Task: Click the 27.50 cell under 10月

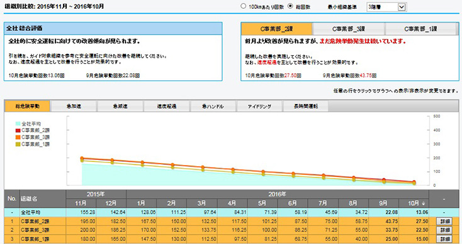Action: pos(414,221)
